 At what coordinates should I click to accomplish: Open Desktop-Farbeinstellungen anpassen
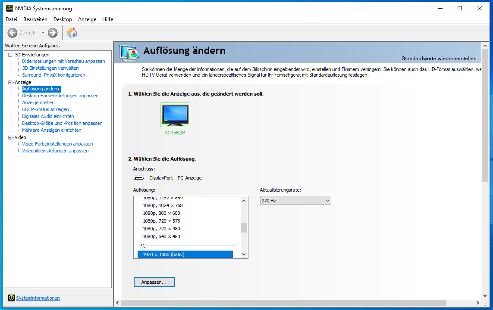tap(60, 96)
